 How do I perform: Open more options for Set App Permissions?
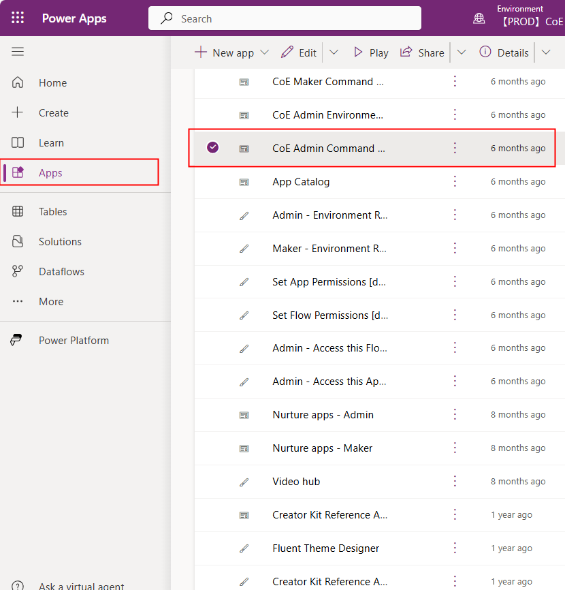[x=455, y=282]
